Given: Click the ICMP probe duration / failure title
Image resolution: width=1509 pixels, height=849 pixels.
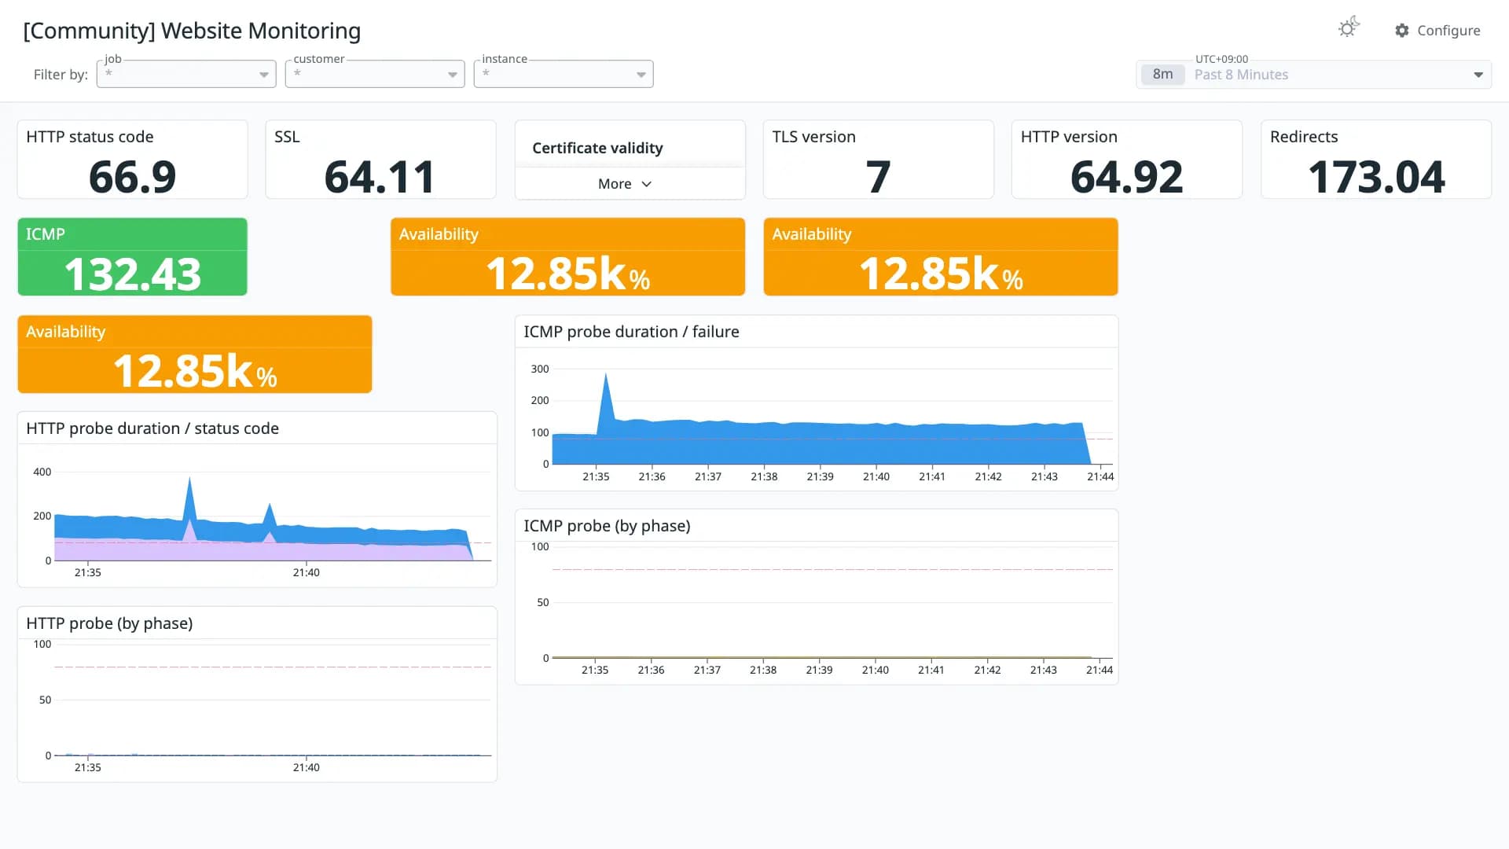Looking at the screenshot, I should pos(631,332).
